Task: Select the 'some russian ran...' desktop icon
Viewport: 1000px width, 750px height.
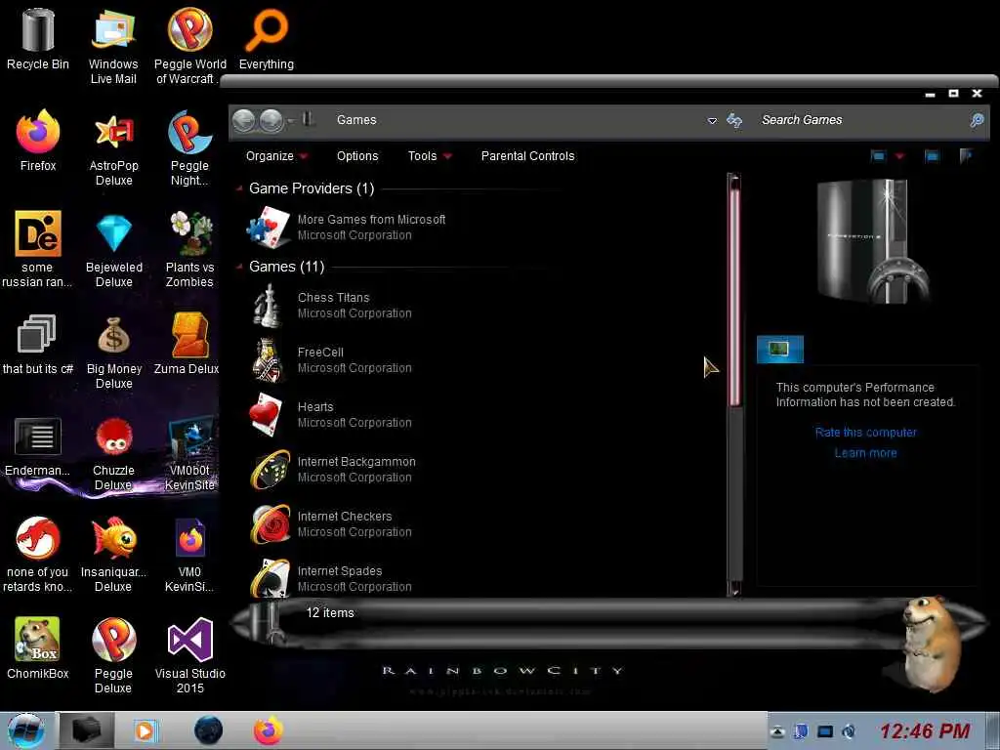Action: tap(38, 233)
